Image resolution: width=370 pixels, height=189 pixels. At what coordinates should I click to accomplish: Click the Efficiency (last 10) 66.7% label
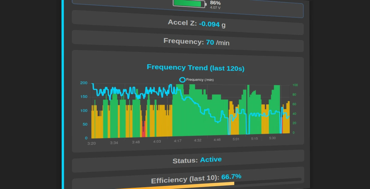coord(196,178)
